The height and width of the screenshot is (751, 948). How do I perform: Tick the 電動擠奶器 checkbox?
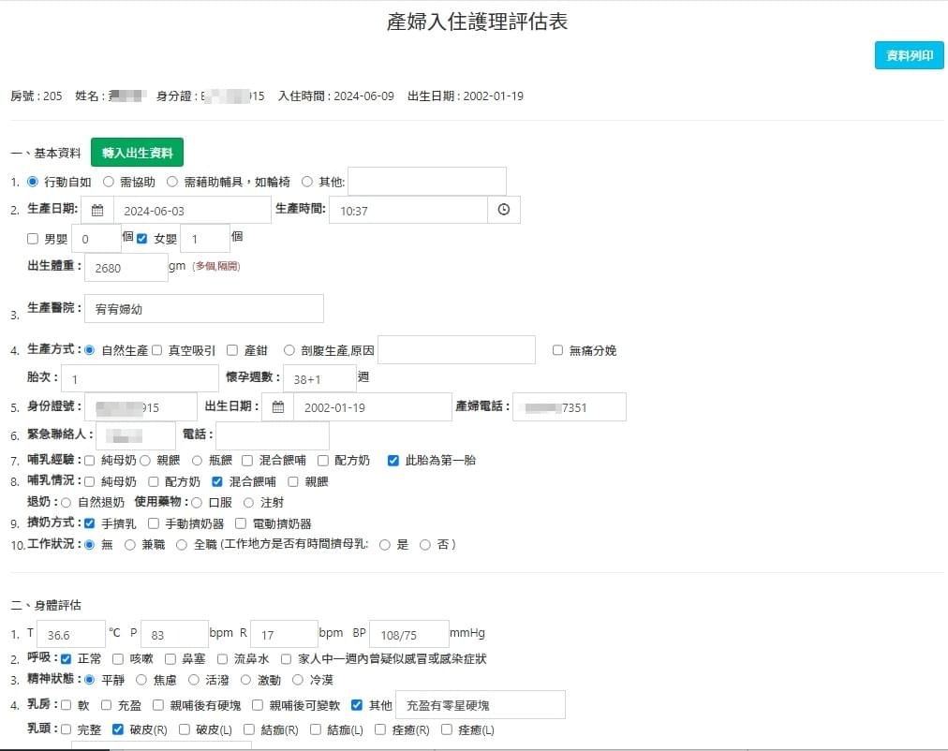click(x=242, y=523)
